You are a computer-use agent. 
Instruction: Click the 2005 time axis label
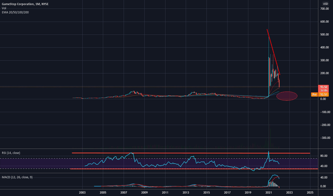103,192
